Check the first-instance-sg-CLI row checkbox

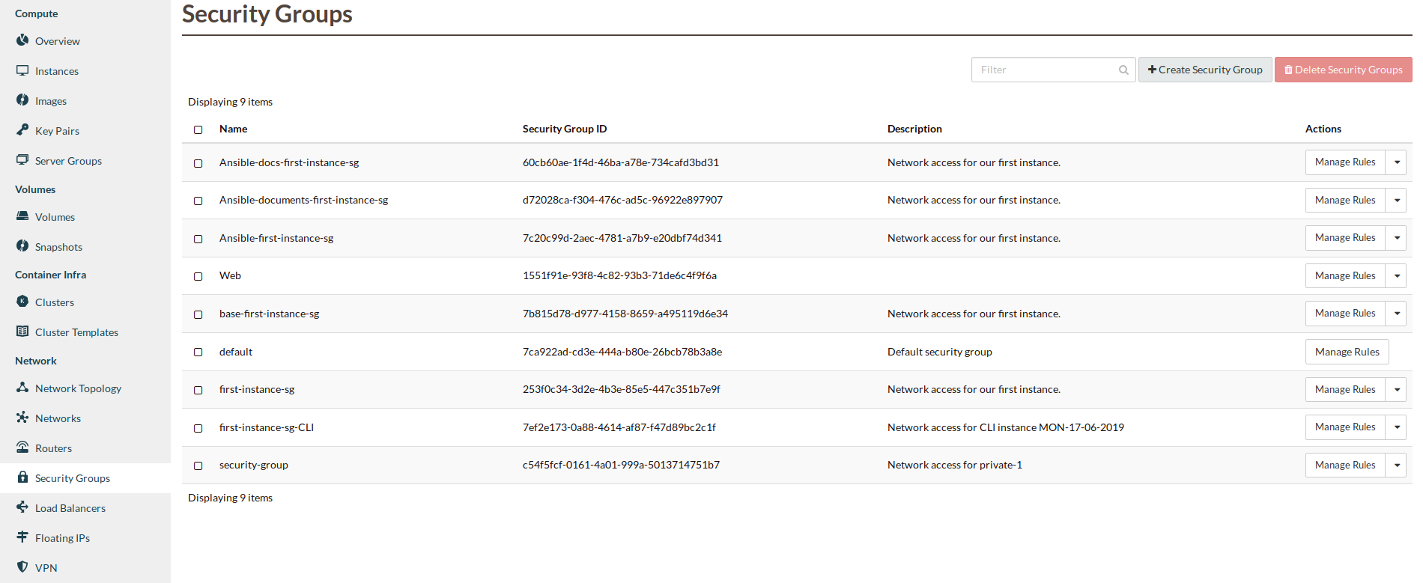198,428
